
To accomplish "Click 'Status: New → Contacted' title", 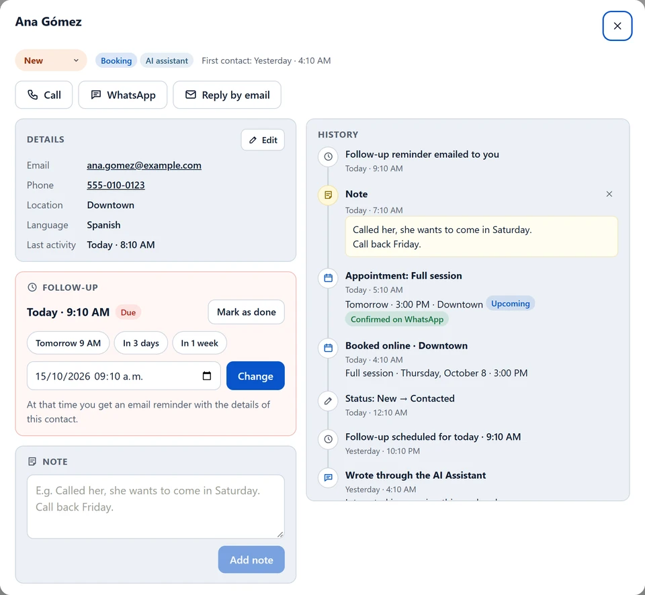I will click(400, 398).
